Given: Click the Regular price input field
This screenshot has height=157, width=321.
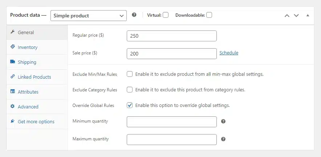Looking at the screenshot, I should click(171, 36).
